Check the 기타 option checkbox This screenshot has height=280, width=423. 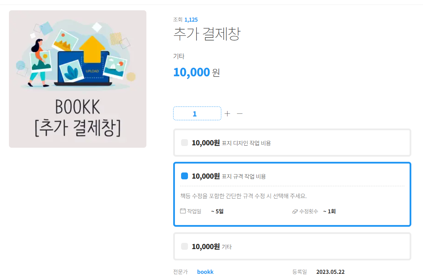pyautogui.click(x=185, y=246)
